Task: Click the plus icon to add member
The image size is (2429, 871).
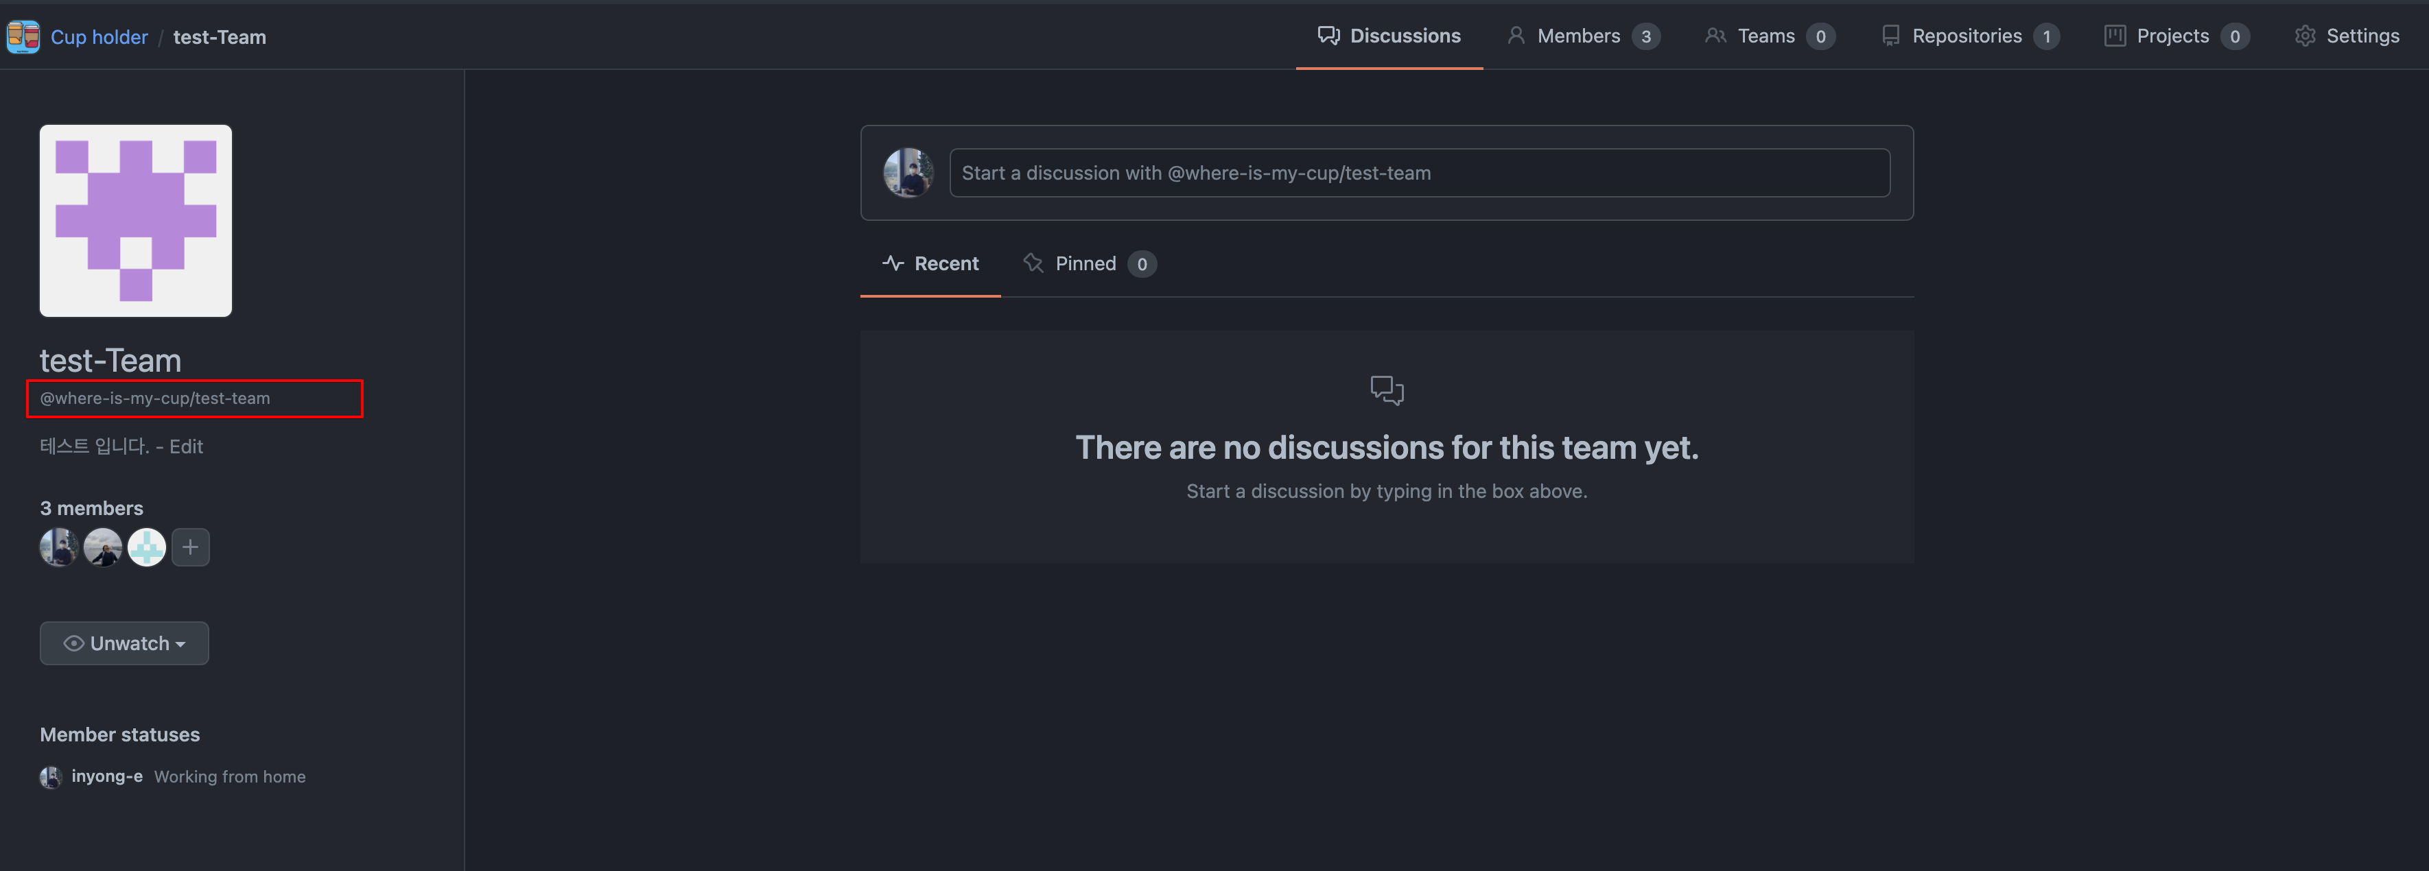Action: coord(191,547)
